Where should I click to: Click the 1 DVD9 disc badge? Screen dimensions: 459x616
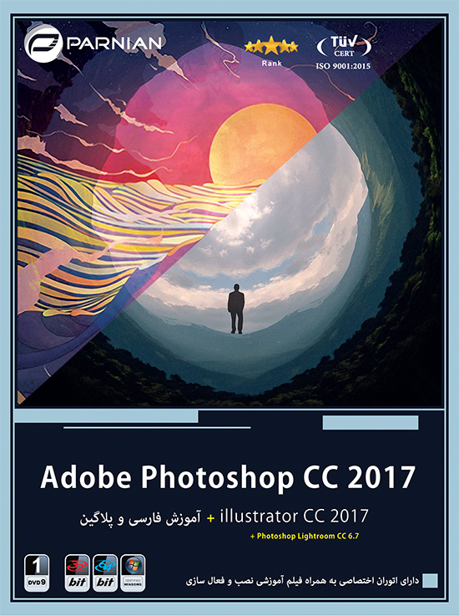point(37,573)
